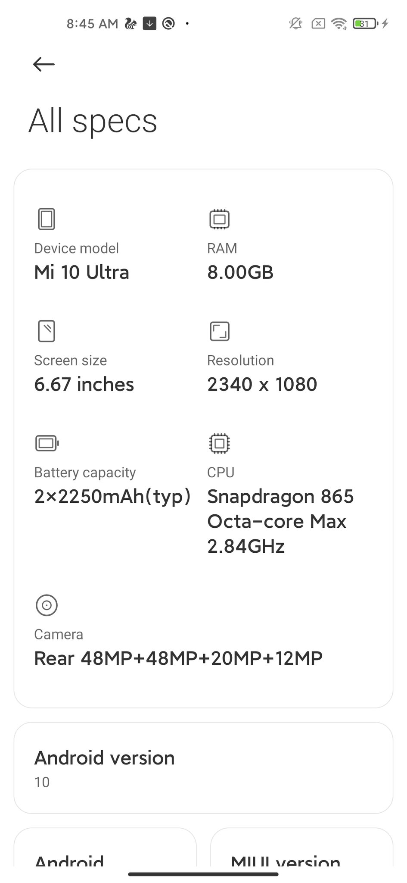This screenshot has height=883, width=407.
Task: Tap the bottom navigation gesture bar
Action: coord(203,874)
